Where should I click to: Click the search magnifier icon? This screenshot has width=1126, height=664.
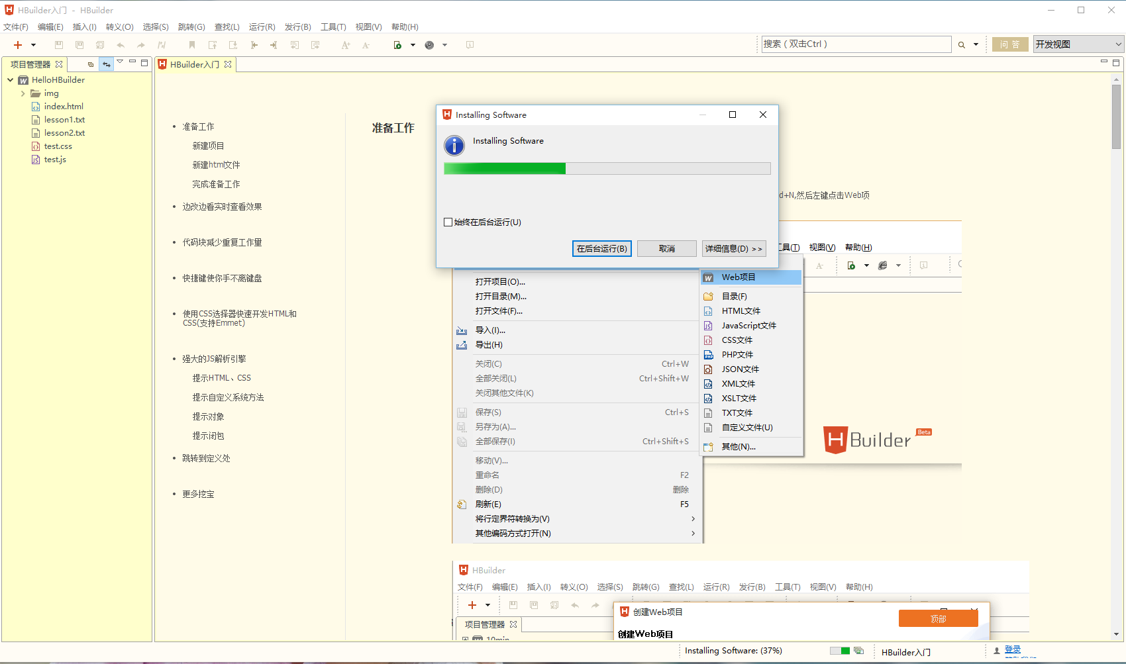click(x=962, y=44)
